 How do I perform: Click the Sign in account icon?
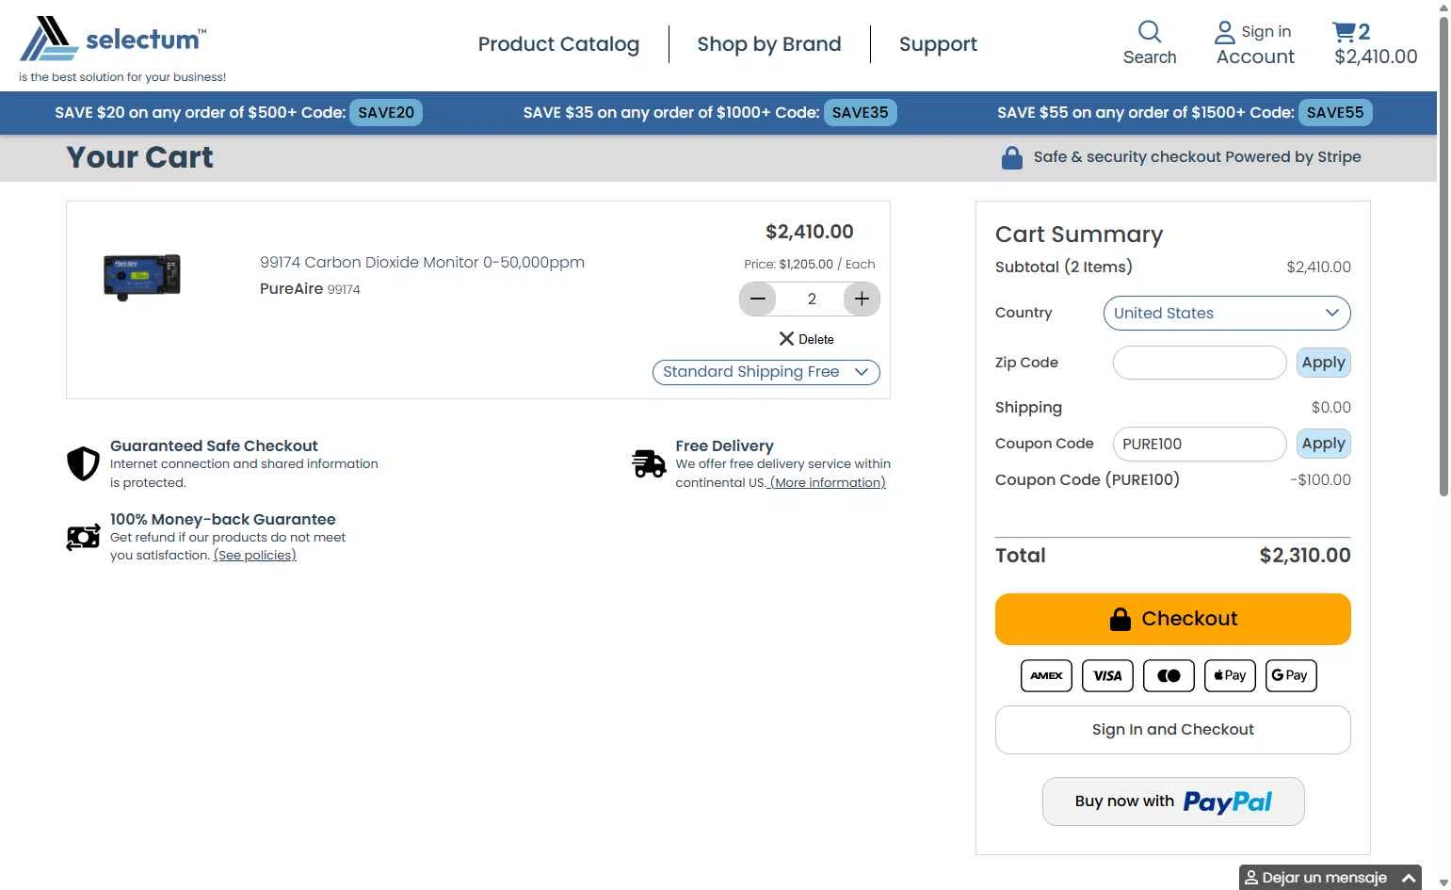pyautogui.click(x=1224, y=32)
